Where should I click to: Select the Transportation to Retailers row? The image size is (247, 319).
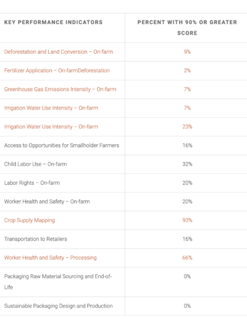[x=124, y=239]
